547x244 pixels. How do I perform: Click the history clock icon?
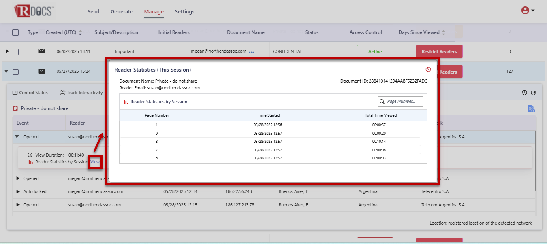pos(524,93)
